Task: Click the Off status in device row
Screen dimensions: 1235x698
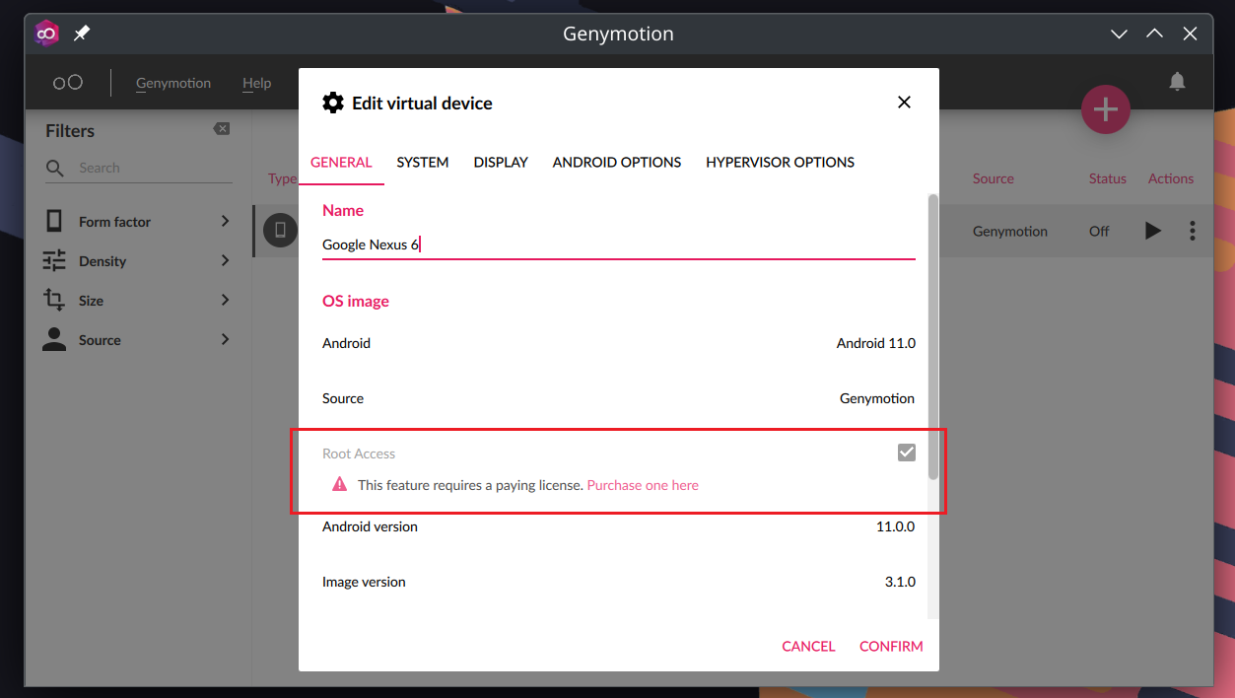Action: point(1099,231)
